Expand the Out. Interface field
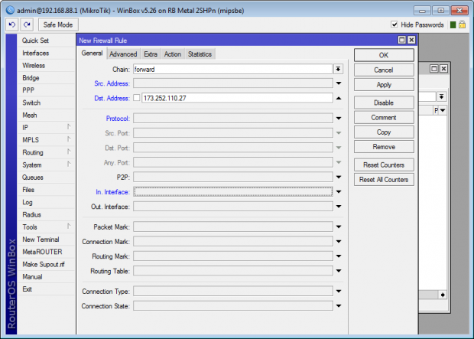Viewport: 474px width, 339px height. pos(339,207)
